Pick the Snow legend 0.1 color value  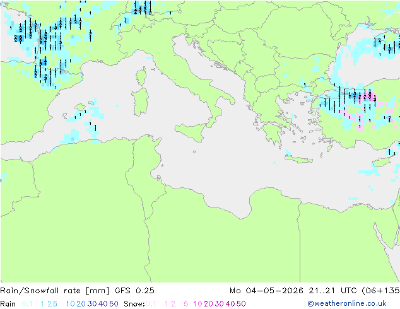(x=151, y=304)
